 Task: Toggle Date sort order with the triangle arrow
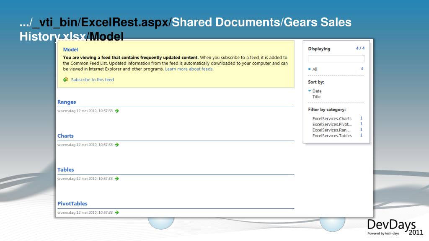[309, 90]
